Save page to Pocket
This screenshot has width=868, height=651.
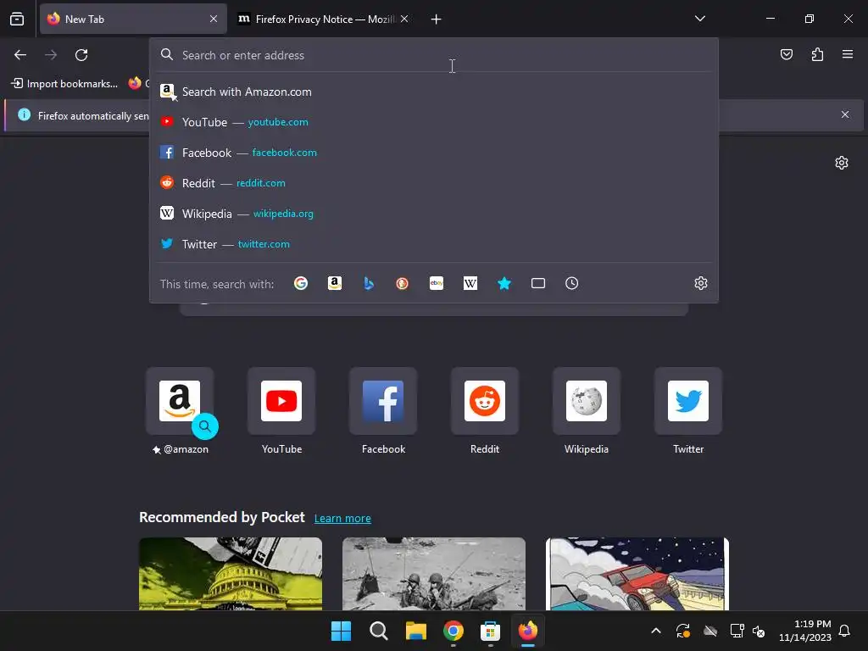787,54
